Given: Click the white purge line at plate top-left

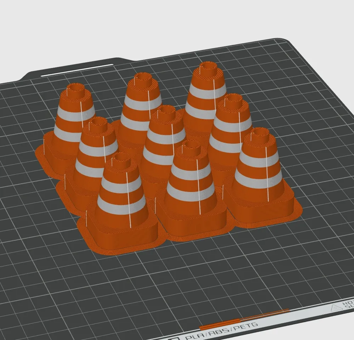Looking at the screenshot, I should pos(77,70).
